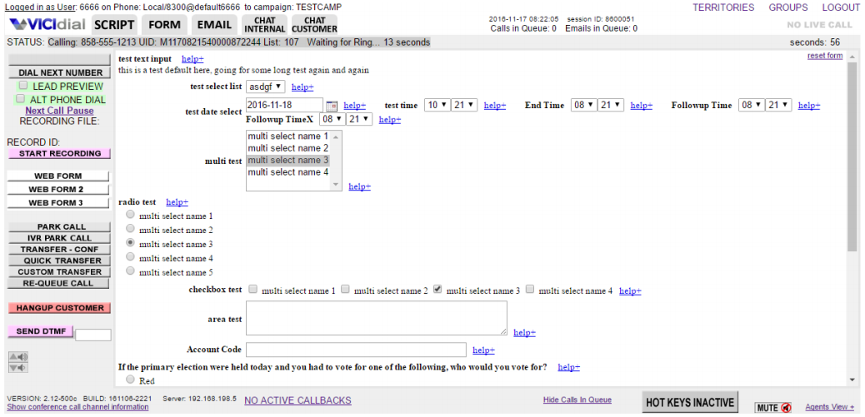
Task: Open the test select list dropdown
Action: [x=266, y=87]
